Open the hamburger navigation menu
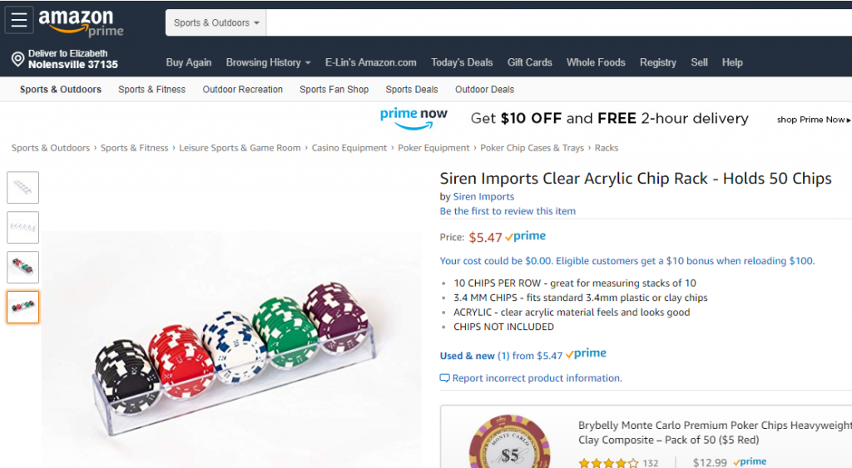This screenshot has width=852, height=468. pyautogui.click(x=19, y=20)
